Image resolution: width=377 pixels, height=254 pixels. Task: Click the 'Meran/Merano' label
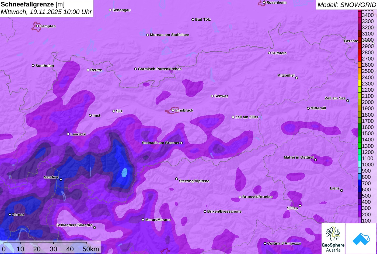[158, 220]
